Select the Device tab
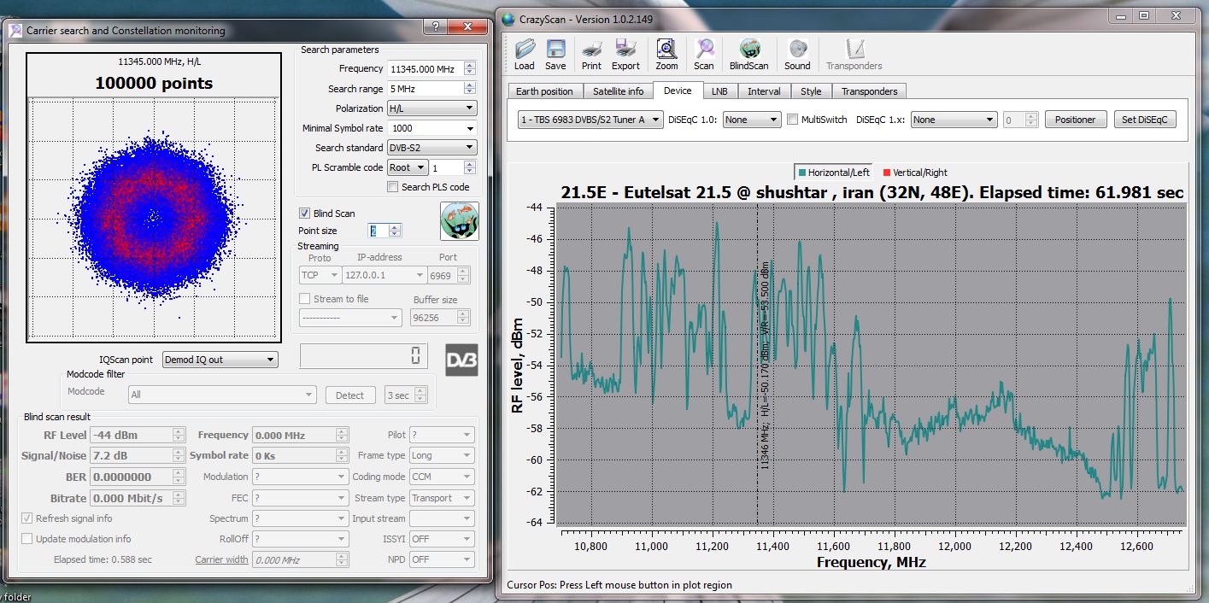This screenshot has height=603, width=1209. click(x=678, y=91)
